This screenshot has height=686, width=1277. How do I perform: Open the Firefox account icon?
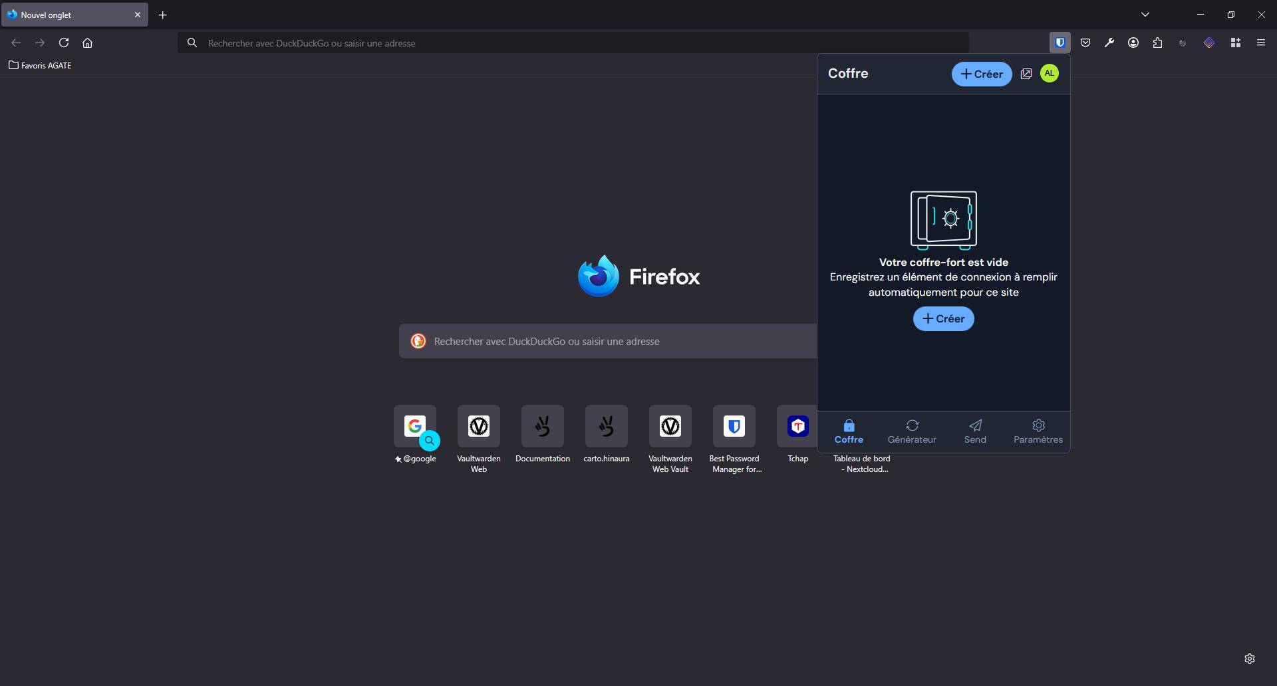[x=1133, y=43]
